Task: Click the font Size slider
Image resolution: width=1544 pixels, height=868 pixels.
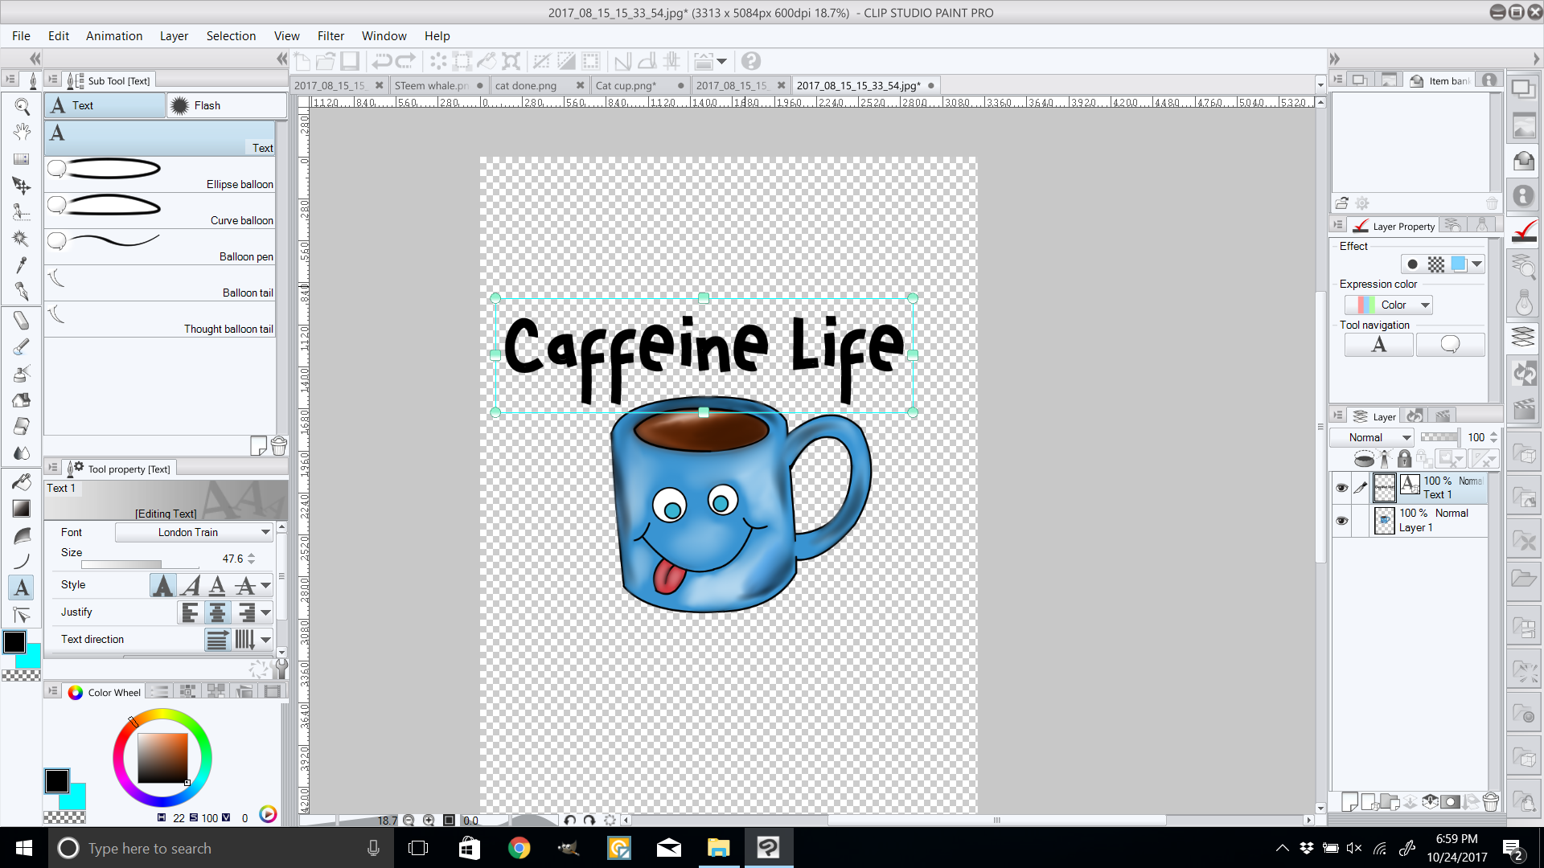Action: 140,564
